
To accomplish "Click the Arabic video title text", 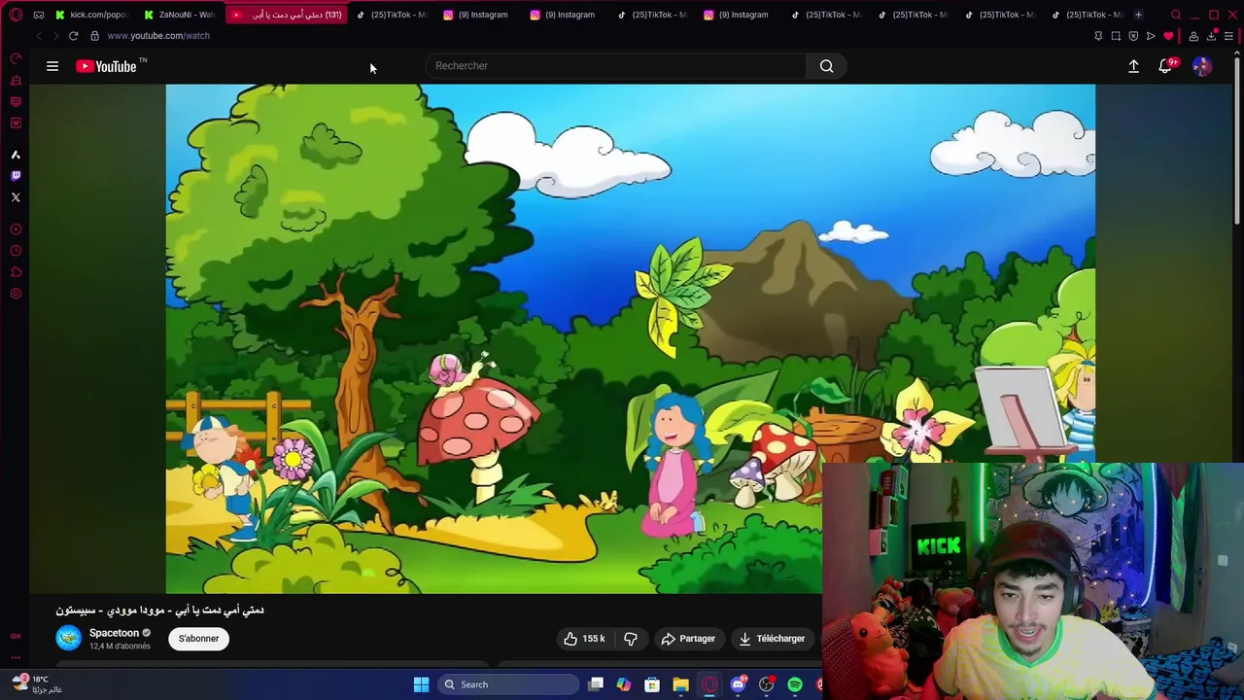I will pyautogui.click(x=159, y=611).
